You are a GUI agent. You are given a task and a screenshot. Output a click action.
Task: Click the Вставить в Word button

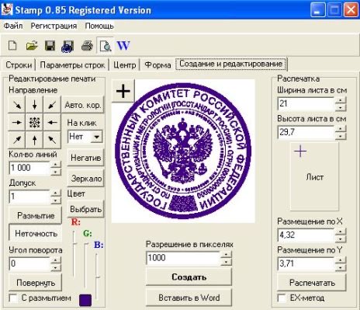tap(189, 298)
